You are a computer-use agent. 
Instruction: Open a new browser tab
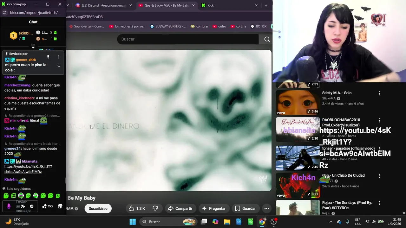coord(266,5)
